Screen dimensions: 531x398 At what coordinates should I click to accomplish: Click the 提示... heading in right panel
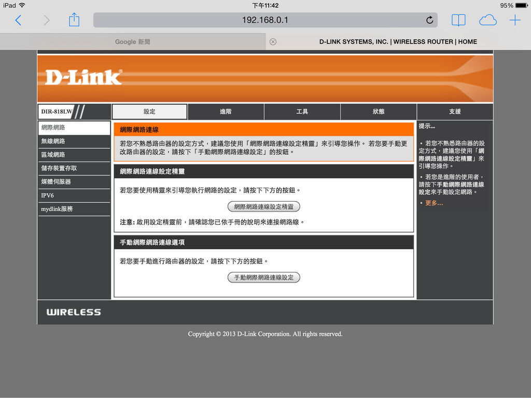[x=427, y=126]
